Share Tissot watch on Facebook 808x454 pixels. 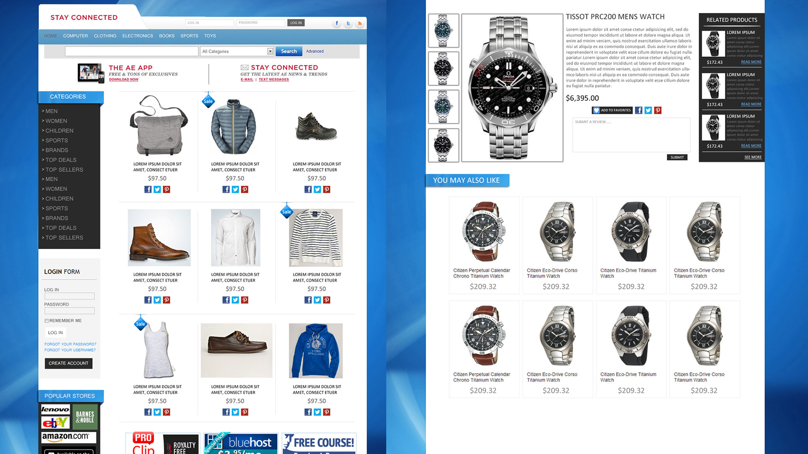(x=638, y=110)
